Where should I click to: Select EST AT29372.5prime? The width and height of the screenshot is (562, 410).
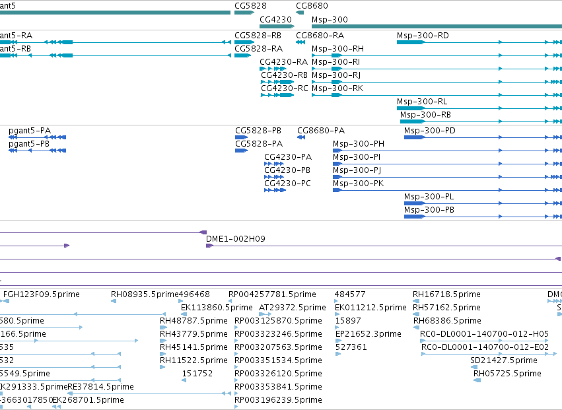293,308
